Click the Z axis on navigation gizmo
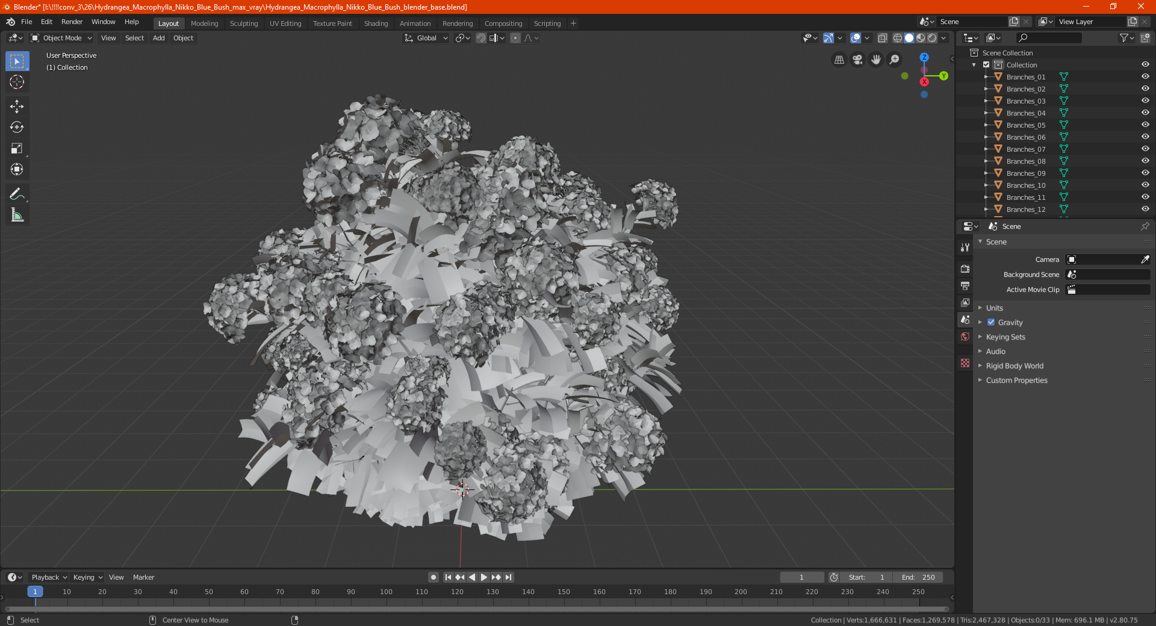 pos(924,57)
